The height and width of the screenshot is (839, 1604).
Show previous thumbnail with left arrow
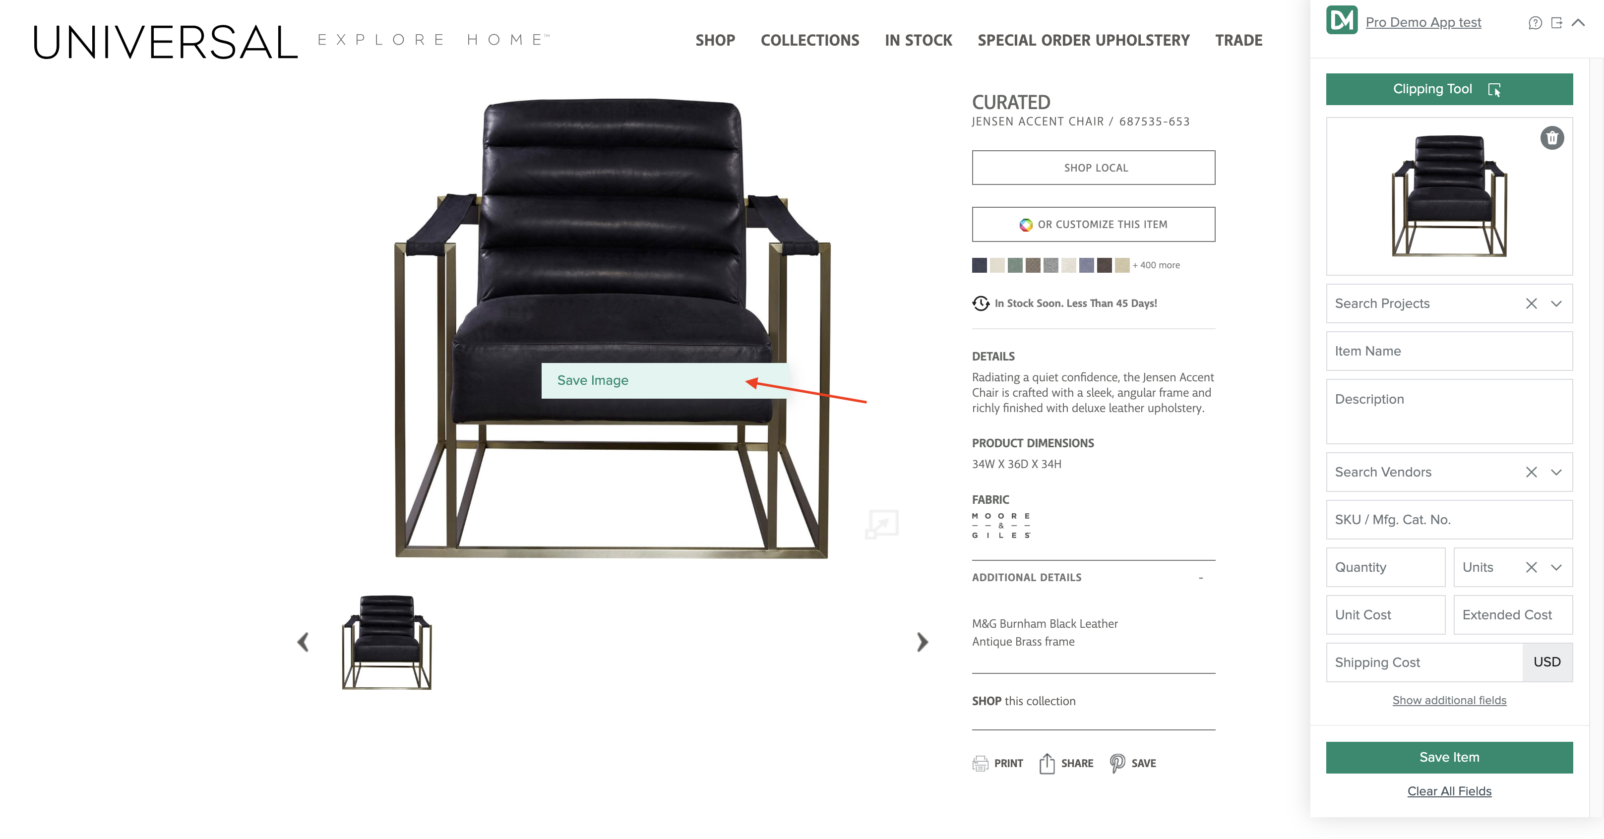[303, 642]
